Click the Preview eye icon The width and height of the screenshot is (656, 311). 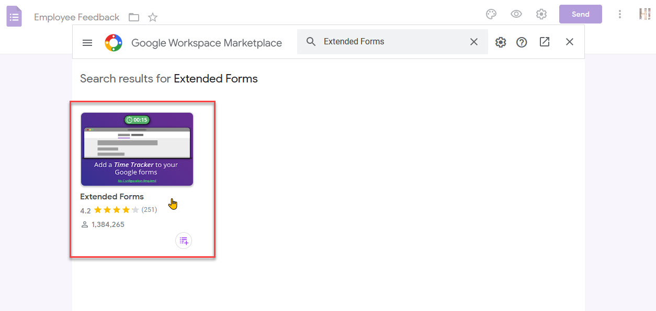516,14
